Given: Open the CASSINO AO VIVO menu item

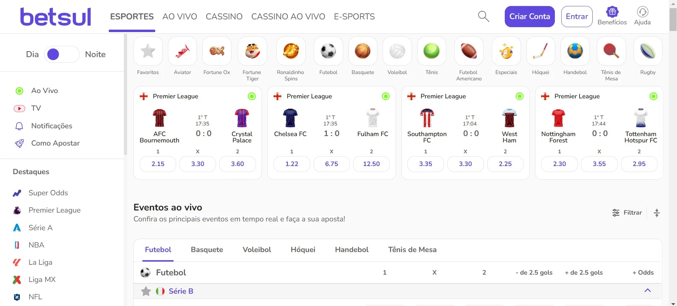Looking at the screenshot, I should [288, 16].
